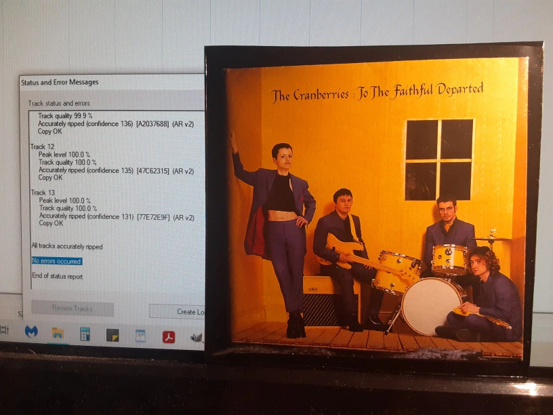553x415 pixels.
Task: Click 'All tracks accurately ripped' line
Action: [x=67, y=246]
